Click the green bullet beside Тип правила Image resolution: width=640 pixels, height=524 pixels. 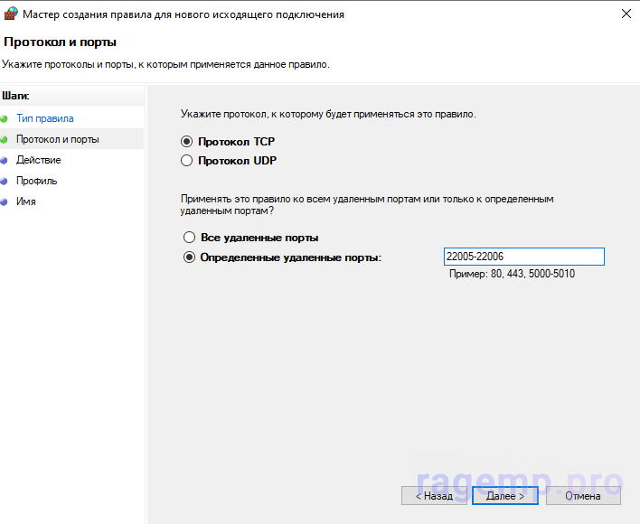5,119
